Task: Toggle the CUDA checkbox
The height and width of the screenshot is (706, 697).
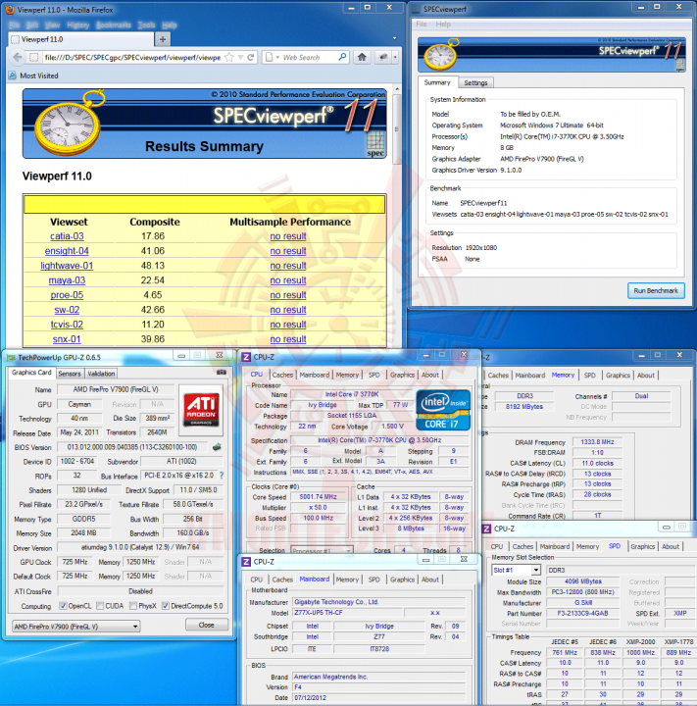Action: pyautogui.click(x=100, y=606)
